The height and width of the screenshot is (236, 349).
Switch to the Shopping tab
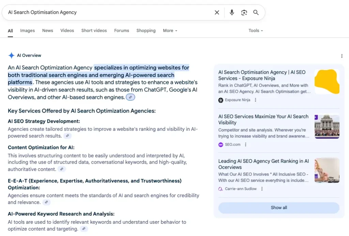146,31
